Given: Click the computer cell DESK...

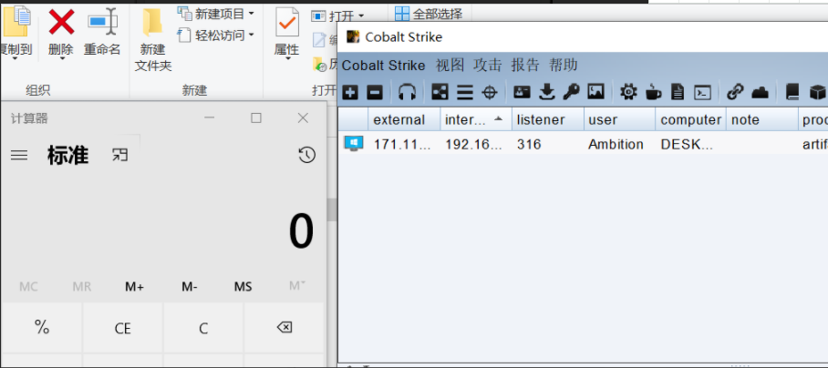Looking at the screenshot, I should 687,145.
